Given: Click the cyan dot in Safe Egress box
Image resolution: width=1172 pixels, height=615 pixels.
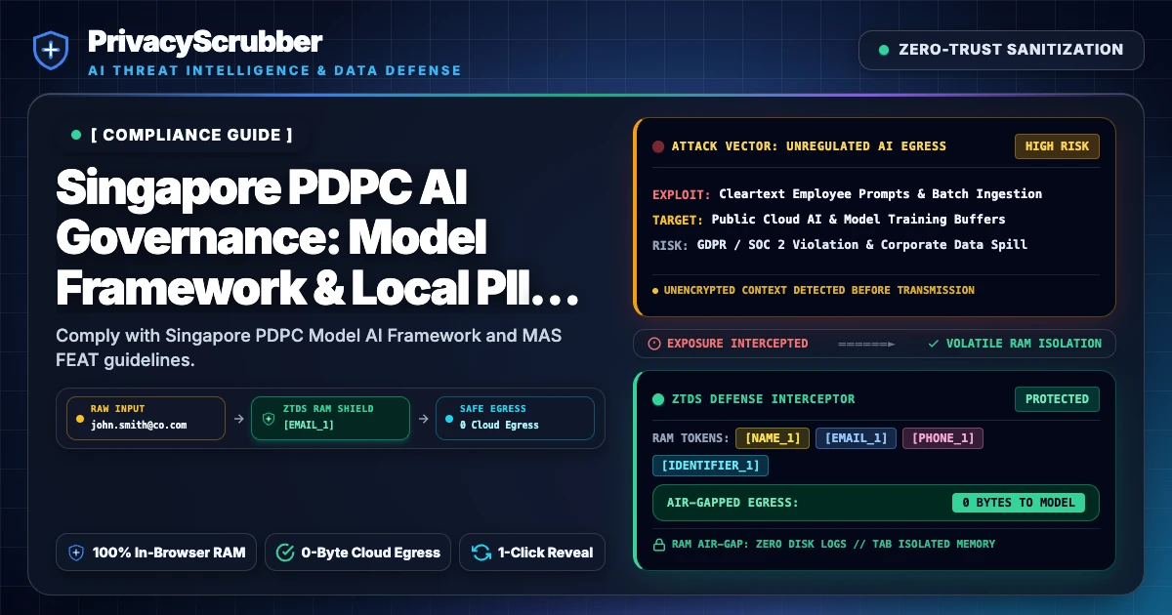Looking at the screenshot, I should tap(447, 417).
